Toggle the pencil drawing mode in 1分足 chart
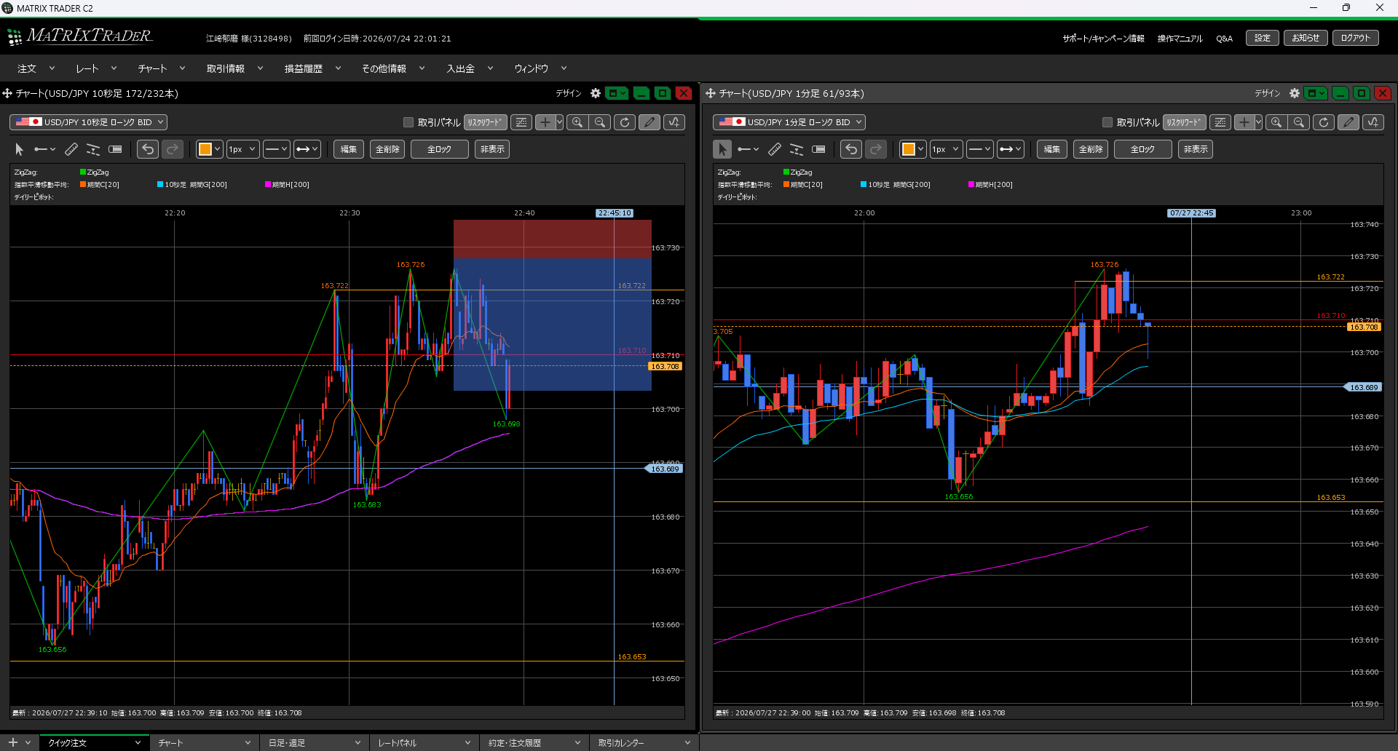 (x=1348, y=122)
